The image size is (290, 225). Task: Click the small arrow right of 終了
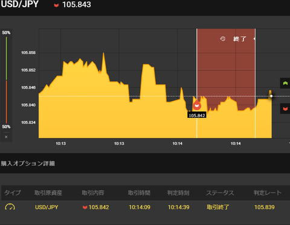click(x=254, y=39)
